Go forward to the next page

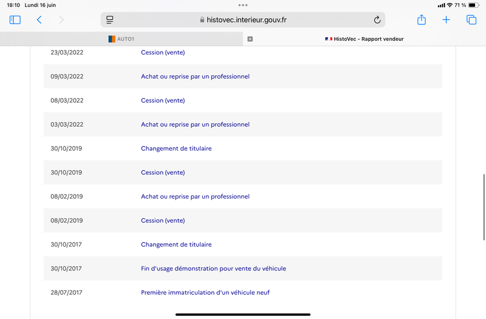[x=61, y=20]
